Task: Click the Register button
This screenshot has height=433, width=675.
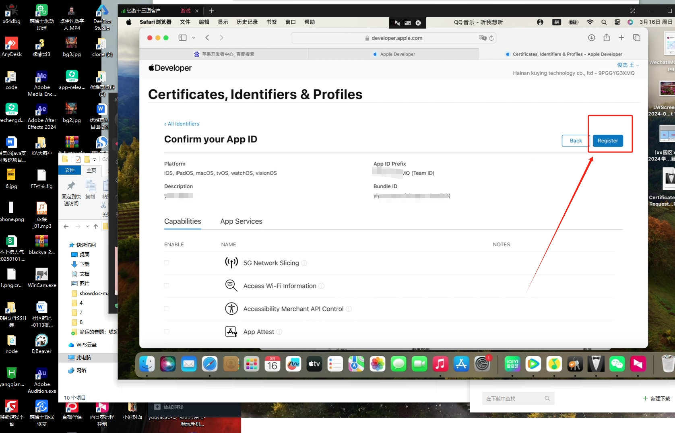Action: tap(607, 140)
